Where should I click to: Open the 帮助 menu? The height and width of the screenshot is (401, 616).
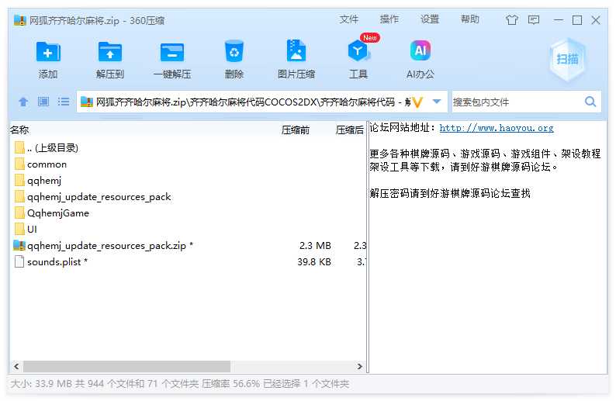tap(470, 19)
